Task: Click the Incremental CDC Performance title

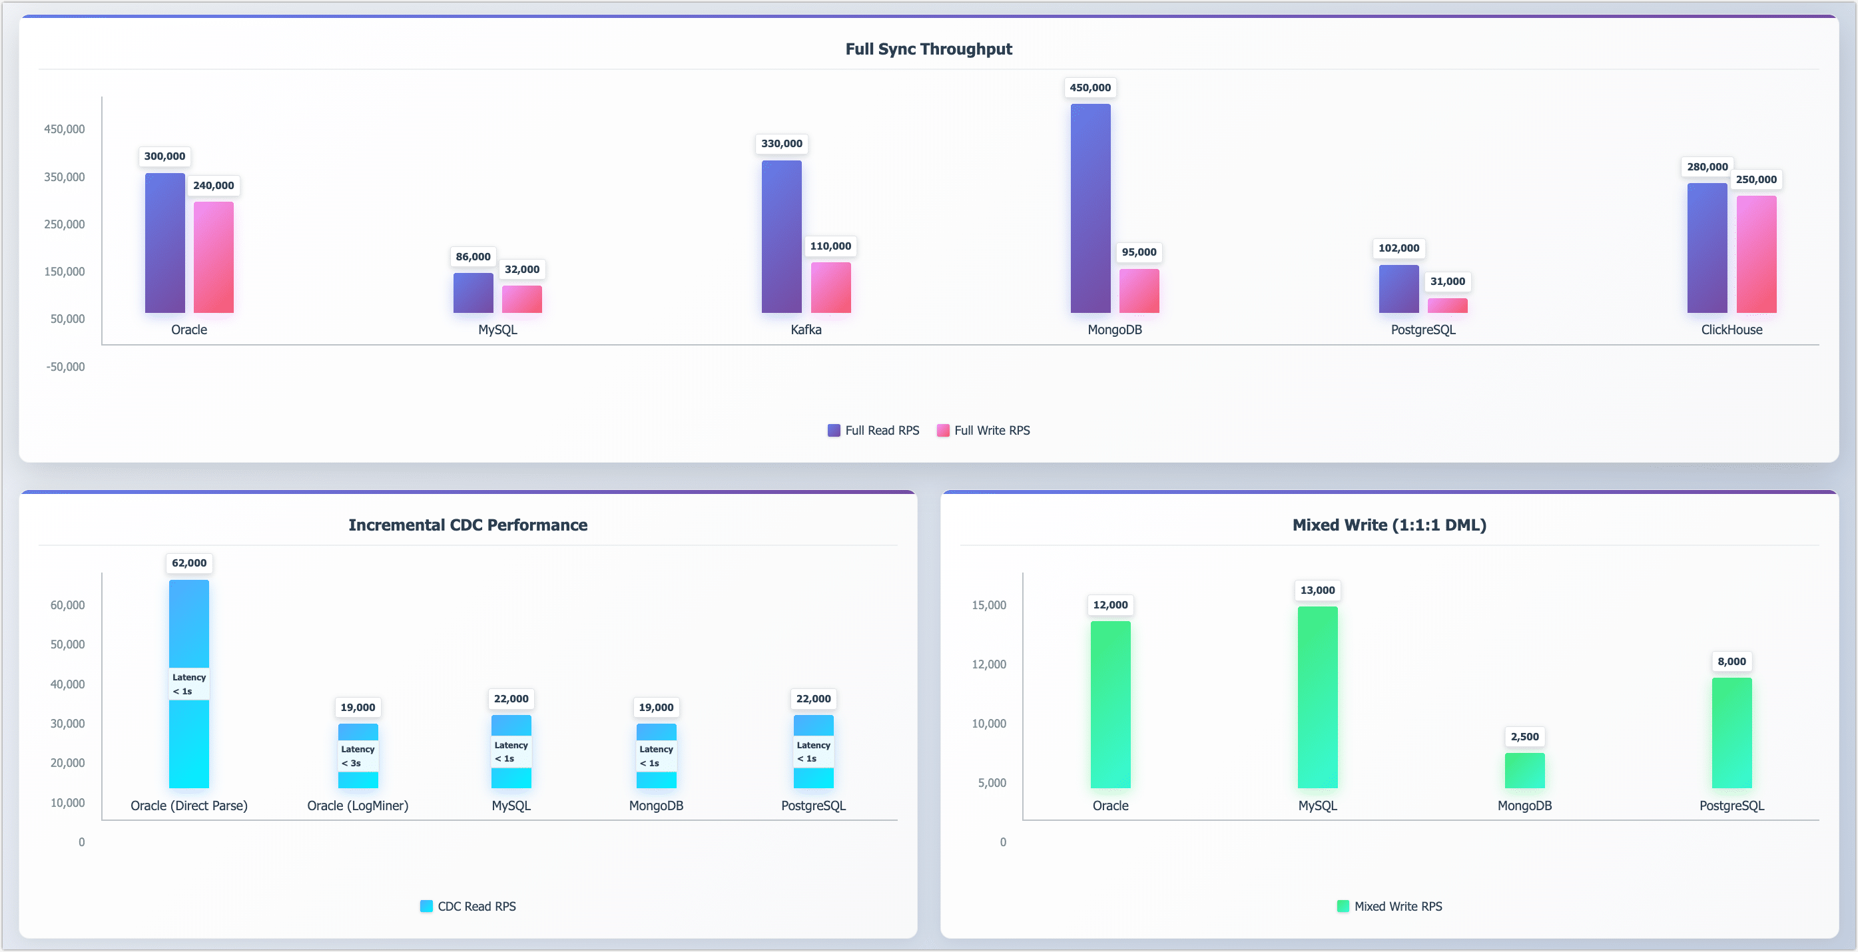Action: click(468, 525)
